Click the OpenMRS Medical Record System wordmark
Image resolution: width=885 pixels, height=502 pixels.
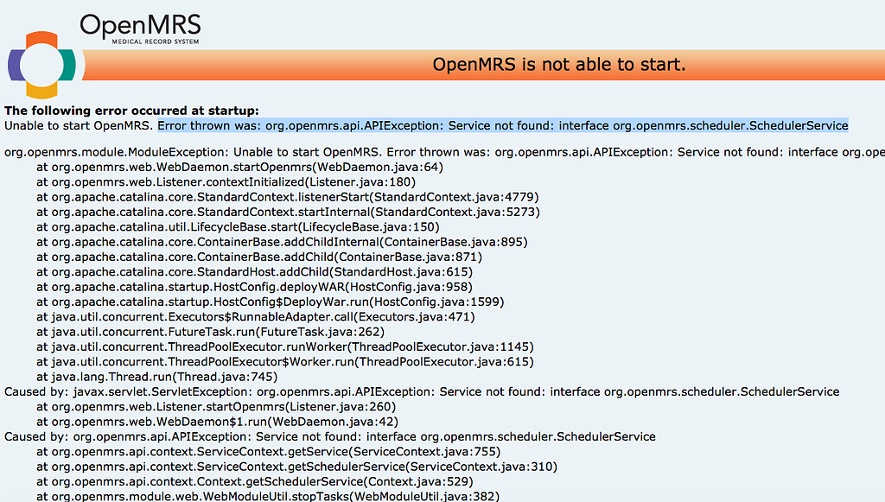[x=140, y=29]
